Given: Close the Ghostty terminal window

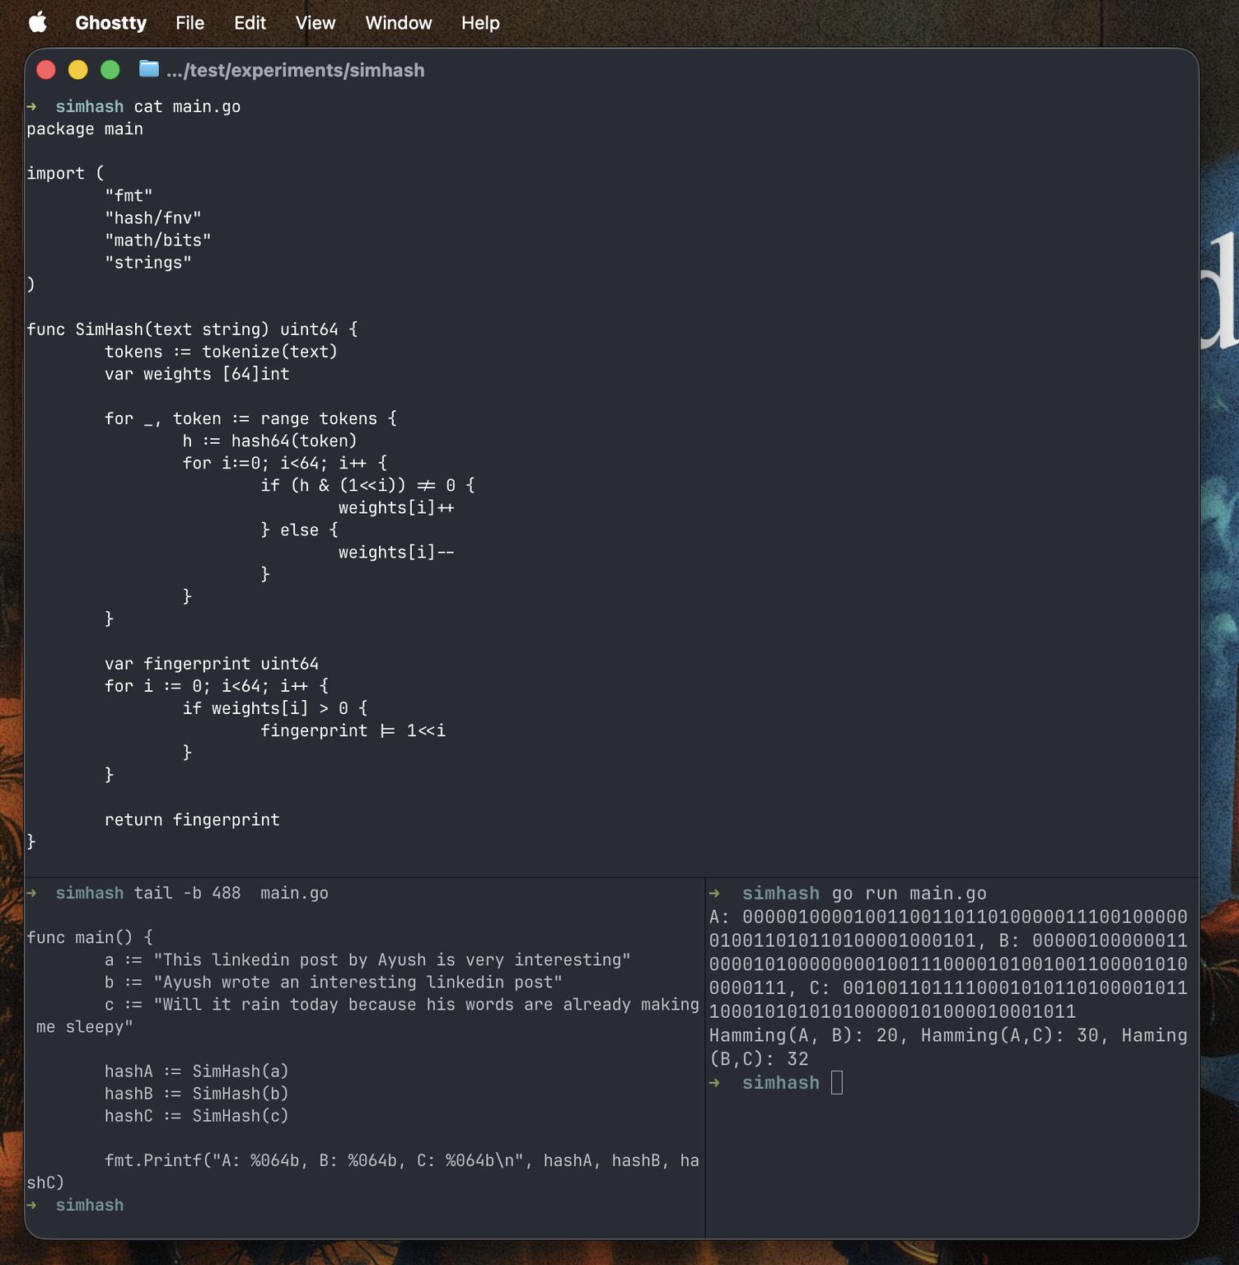Looking at the screenshot, I should tap(46, 70).
